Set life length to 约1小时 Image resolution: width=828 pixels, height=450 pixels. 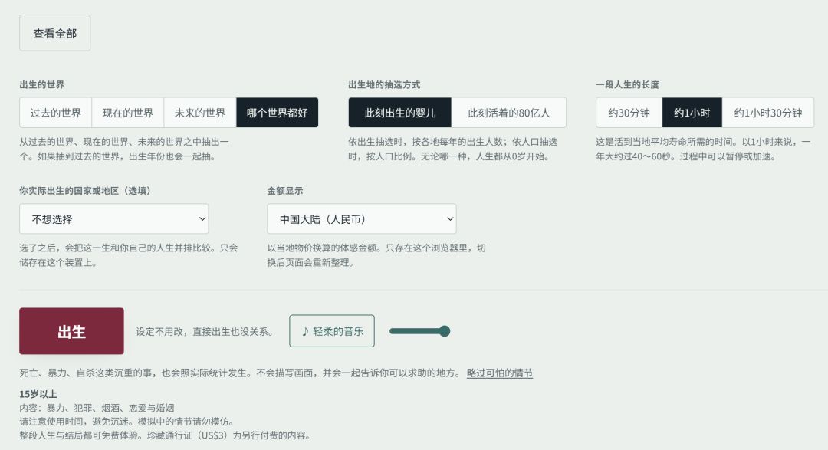[x=692, y=113]
